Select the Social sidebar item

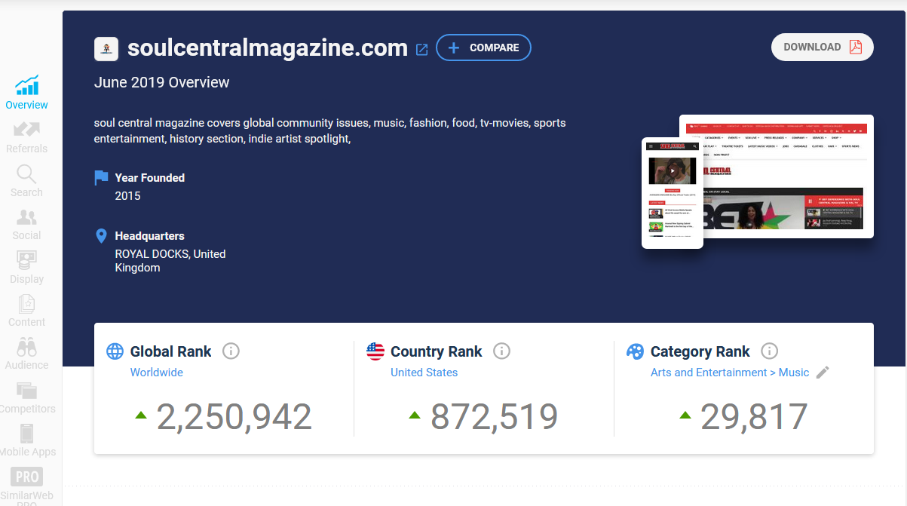coord(26,224)
